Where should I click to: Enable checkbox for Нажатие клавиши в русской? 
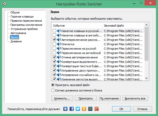pyautogui.click(x=54, y=31)
